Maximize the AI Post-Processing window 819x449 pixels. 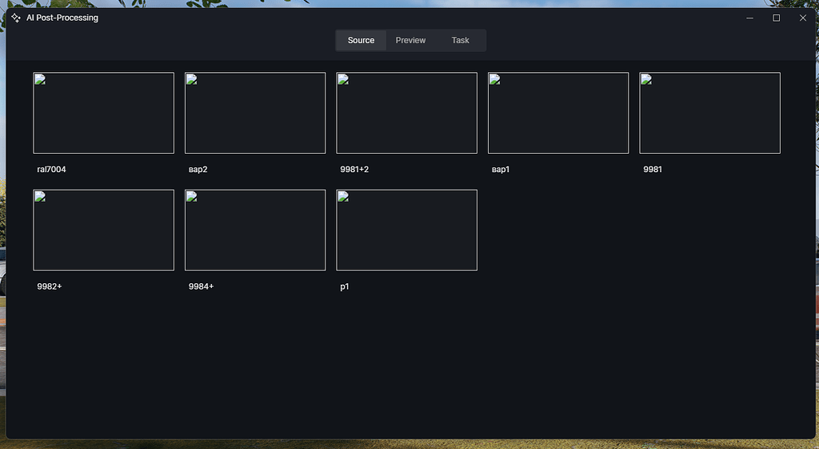[776, 18]
